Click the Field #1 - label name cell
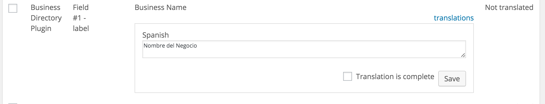Screen dimensions: 545x104 coord(81,18)
